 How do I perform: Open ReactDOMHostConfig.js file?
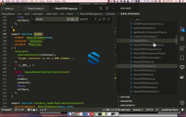click(x=147, y=58)
